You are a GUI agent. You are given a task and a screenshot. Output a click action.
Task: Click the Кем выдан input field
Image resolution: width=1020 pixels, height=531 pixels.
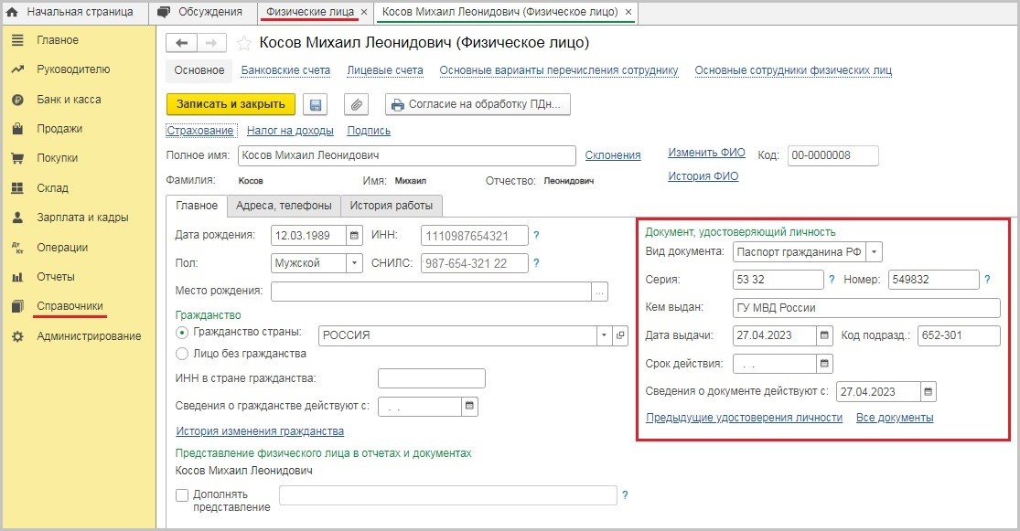point(865,308)
